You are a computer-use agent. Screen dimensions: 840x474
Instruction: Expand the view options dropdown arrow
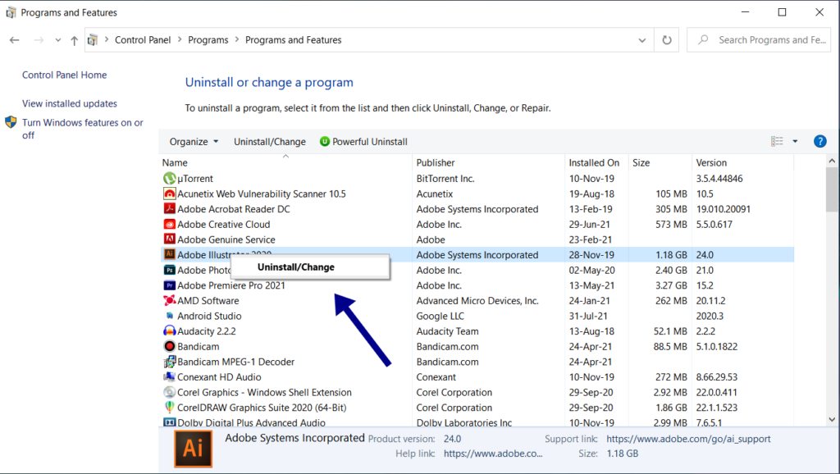pos(795,142)
